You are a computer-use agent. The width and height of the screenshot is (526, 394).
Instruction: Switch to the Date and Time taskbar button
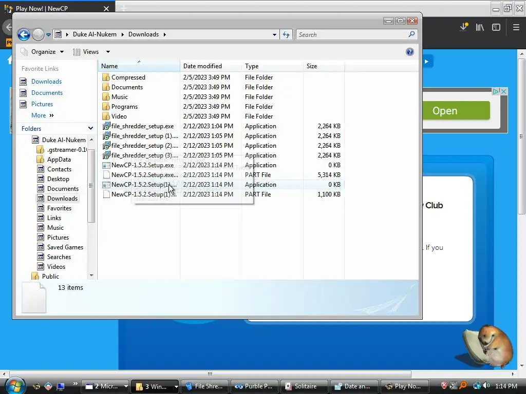354,386
